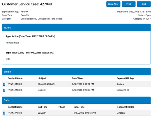The width and height of the screenshot is (152, 118).
Task: Select the 00:00:14 call time entry
Action: (x=42, y=113)
